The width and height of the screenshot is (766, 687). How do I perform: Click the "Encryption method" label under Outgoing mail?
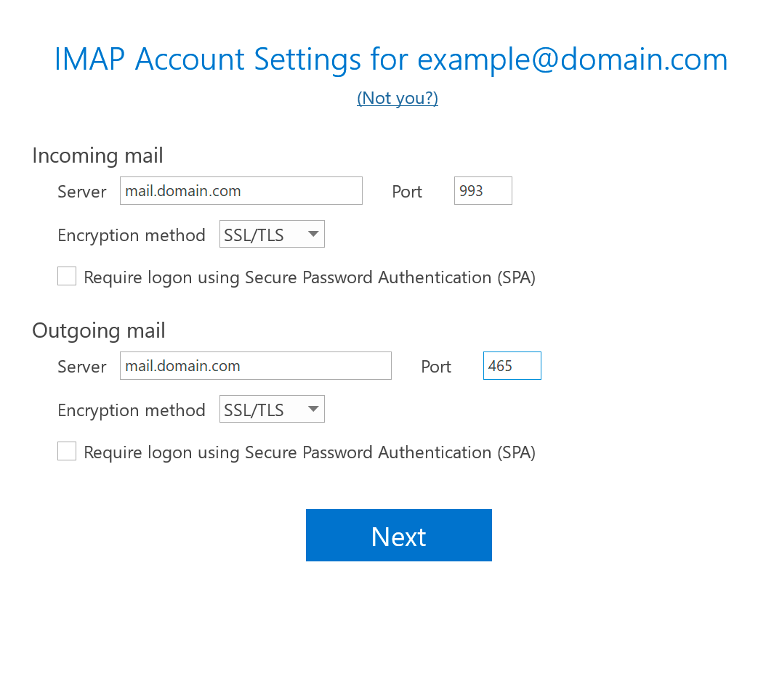[132, 410]
